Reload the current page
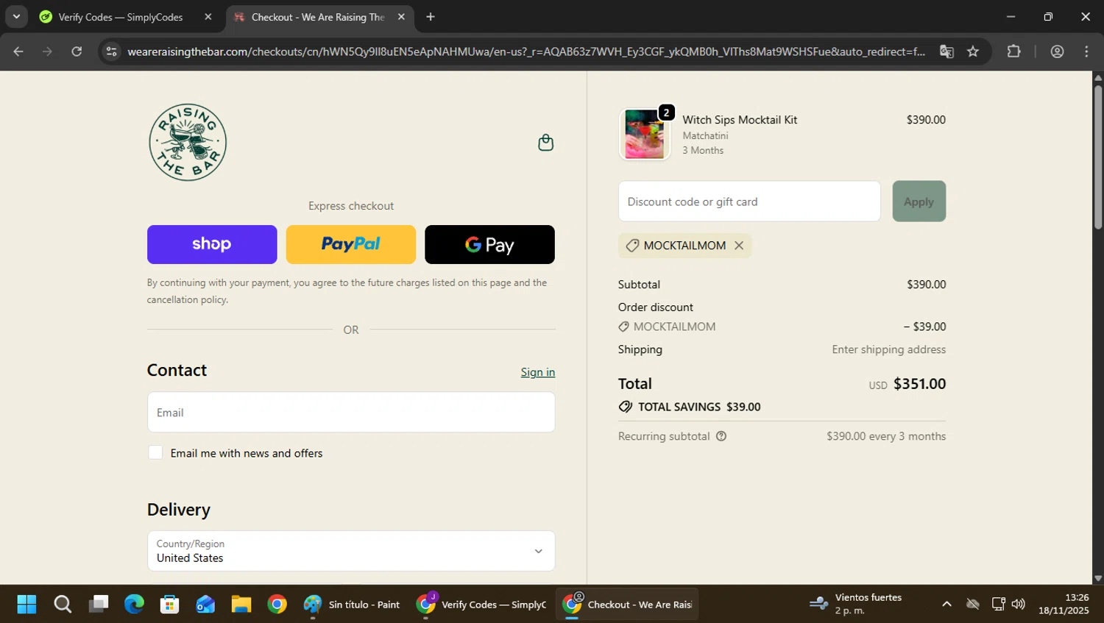1104x623 pixels. [77, 51]
